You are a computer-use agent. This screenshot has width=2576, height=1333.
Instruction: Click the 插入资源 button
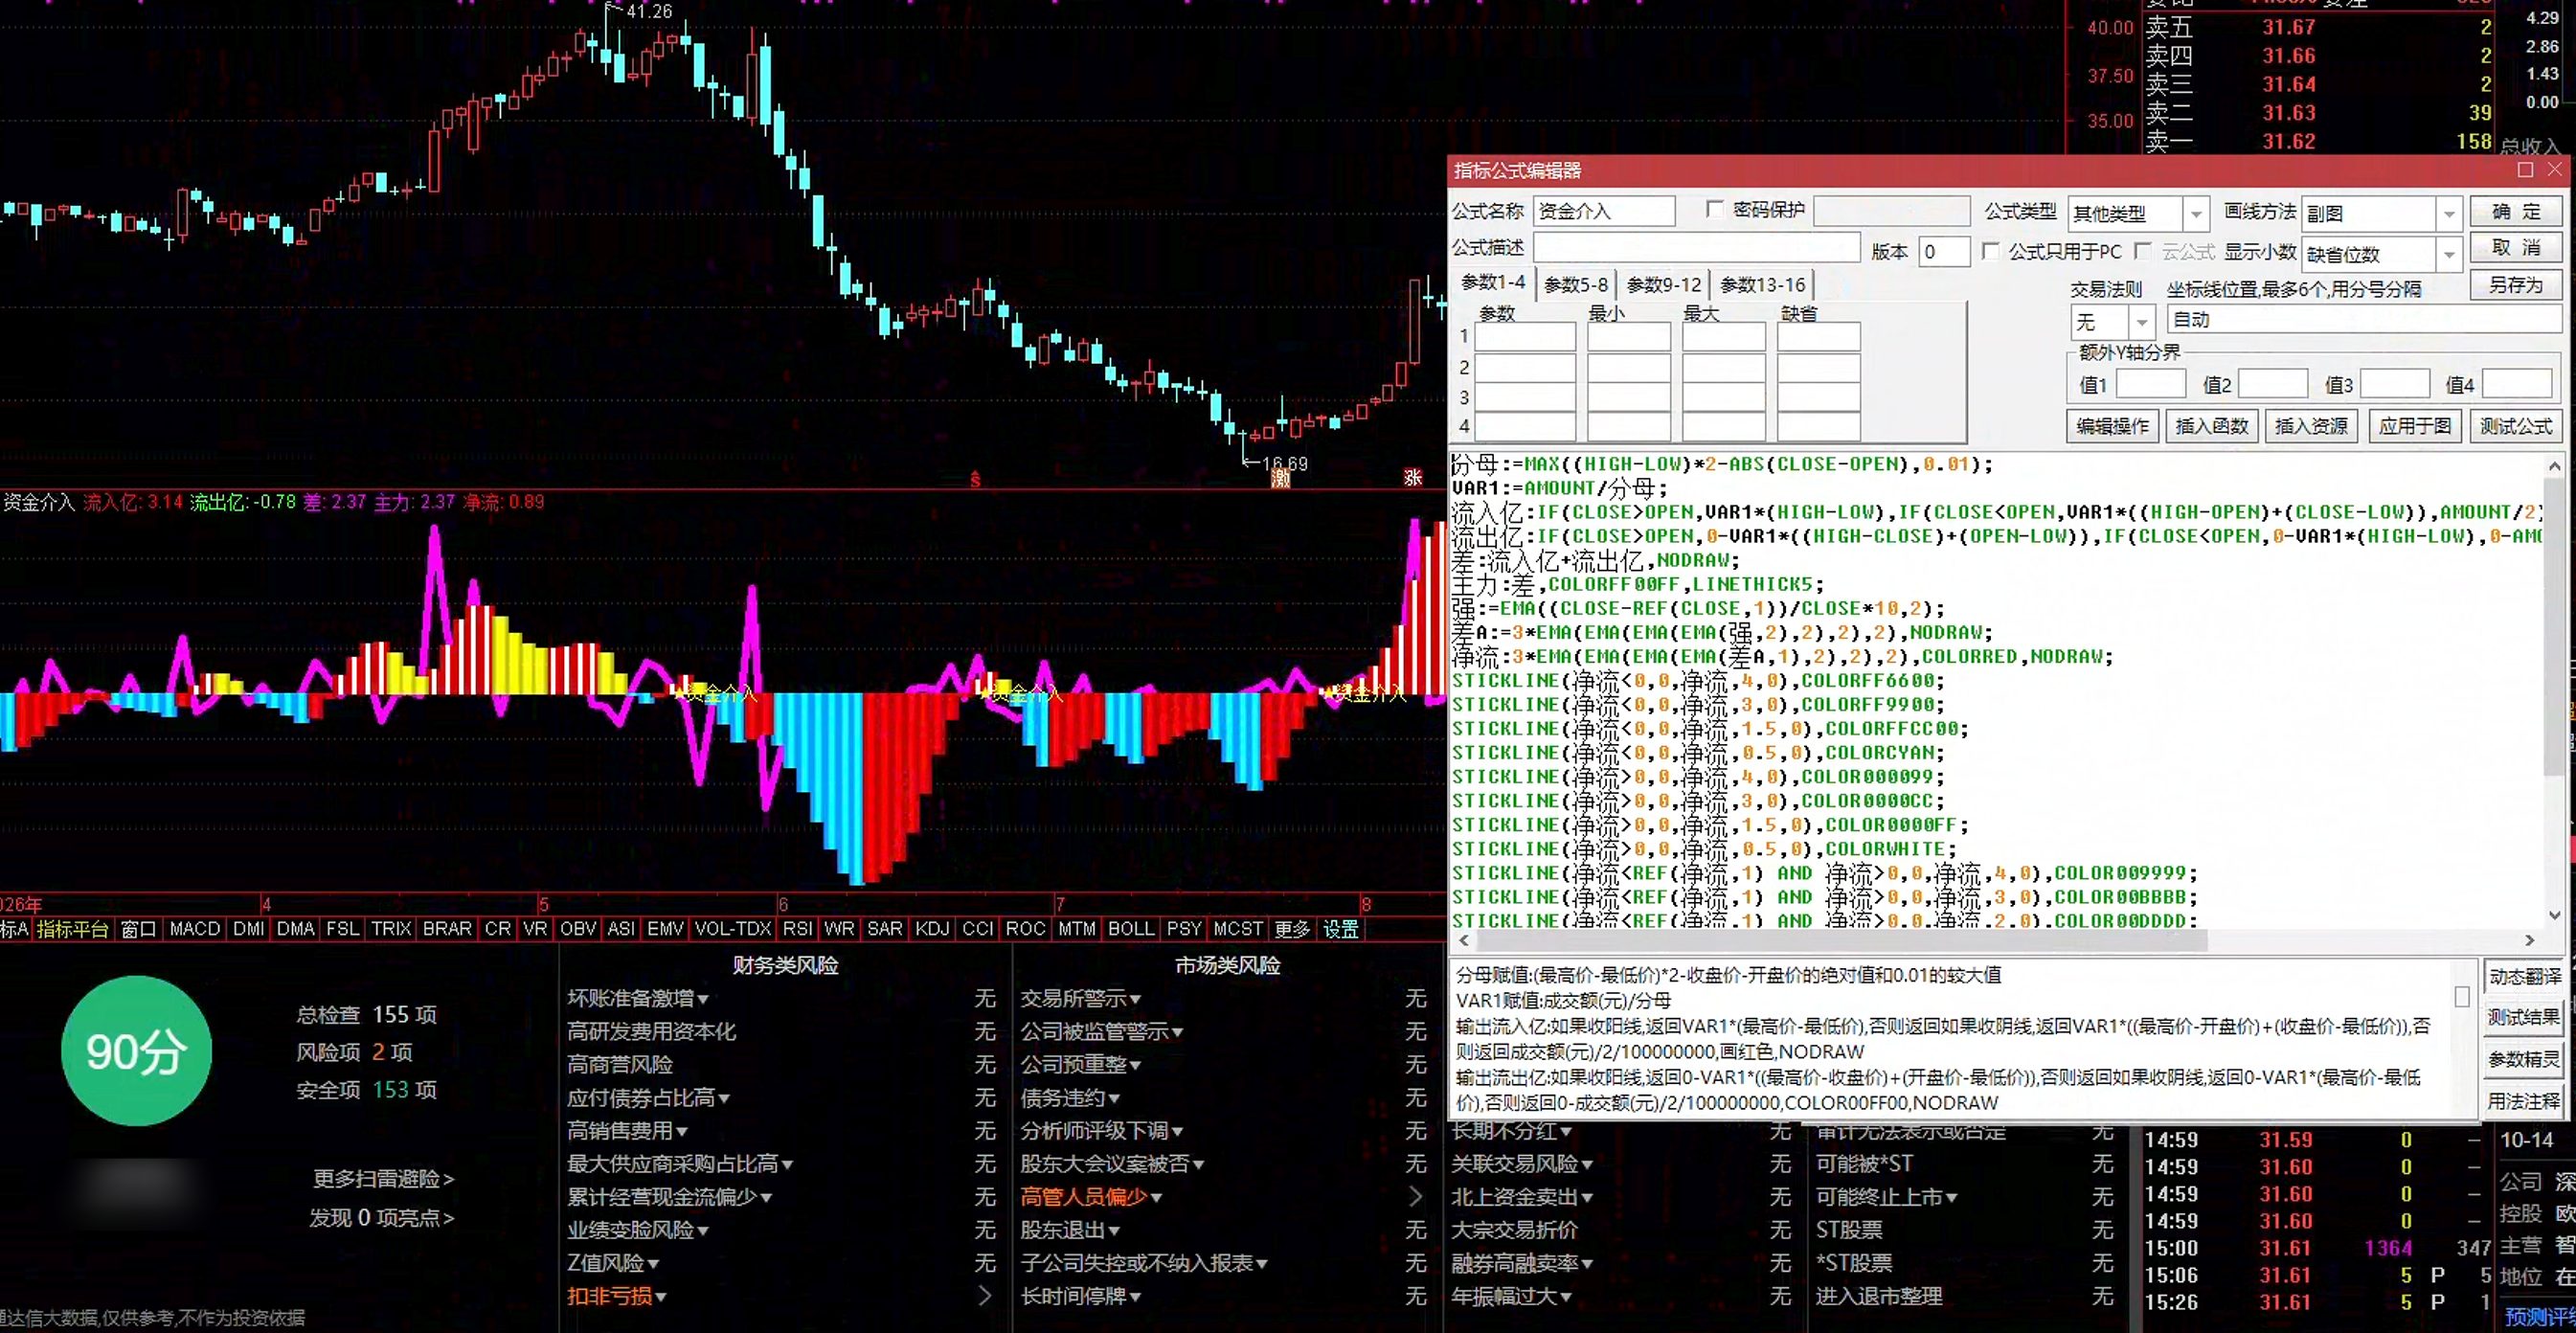tap(2311, 426)
